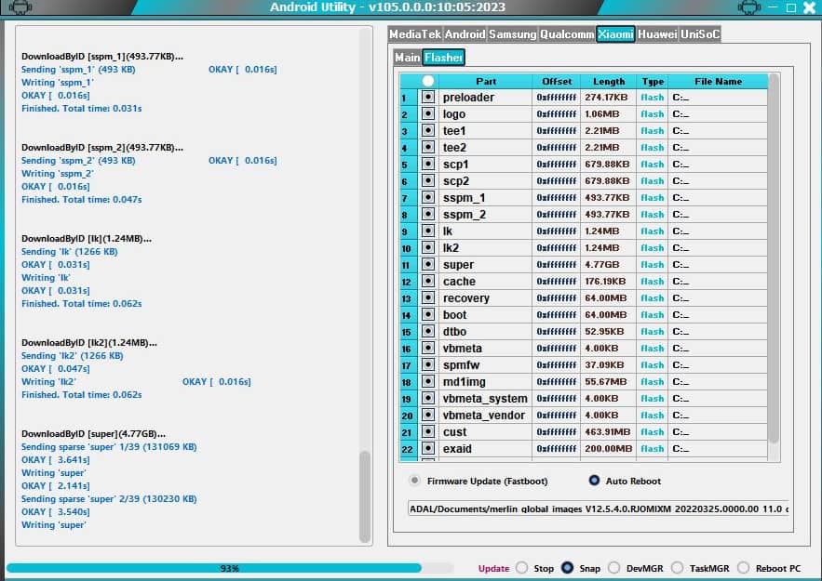
Task: Switch to the MediaTek tab
Action: pos(415,34)
